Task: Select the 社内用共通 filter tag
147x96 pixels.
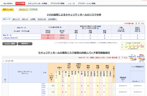Action: point(33,9)
